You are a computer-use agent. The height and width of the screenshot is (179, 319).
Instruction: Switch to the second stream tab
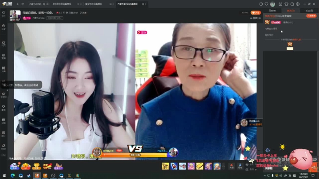pos(62,4)
